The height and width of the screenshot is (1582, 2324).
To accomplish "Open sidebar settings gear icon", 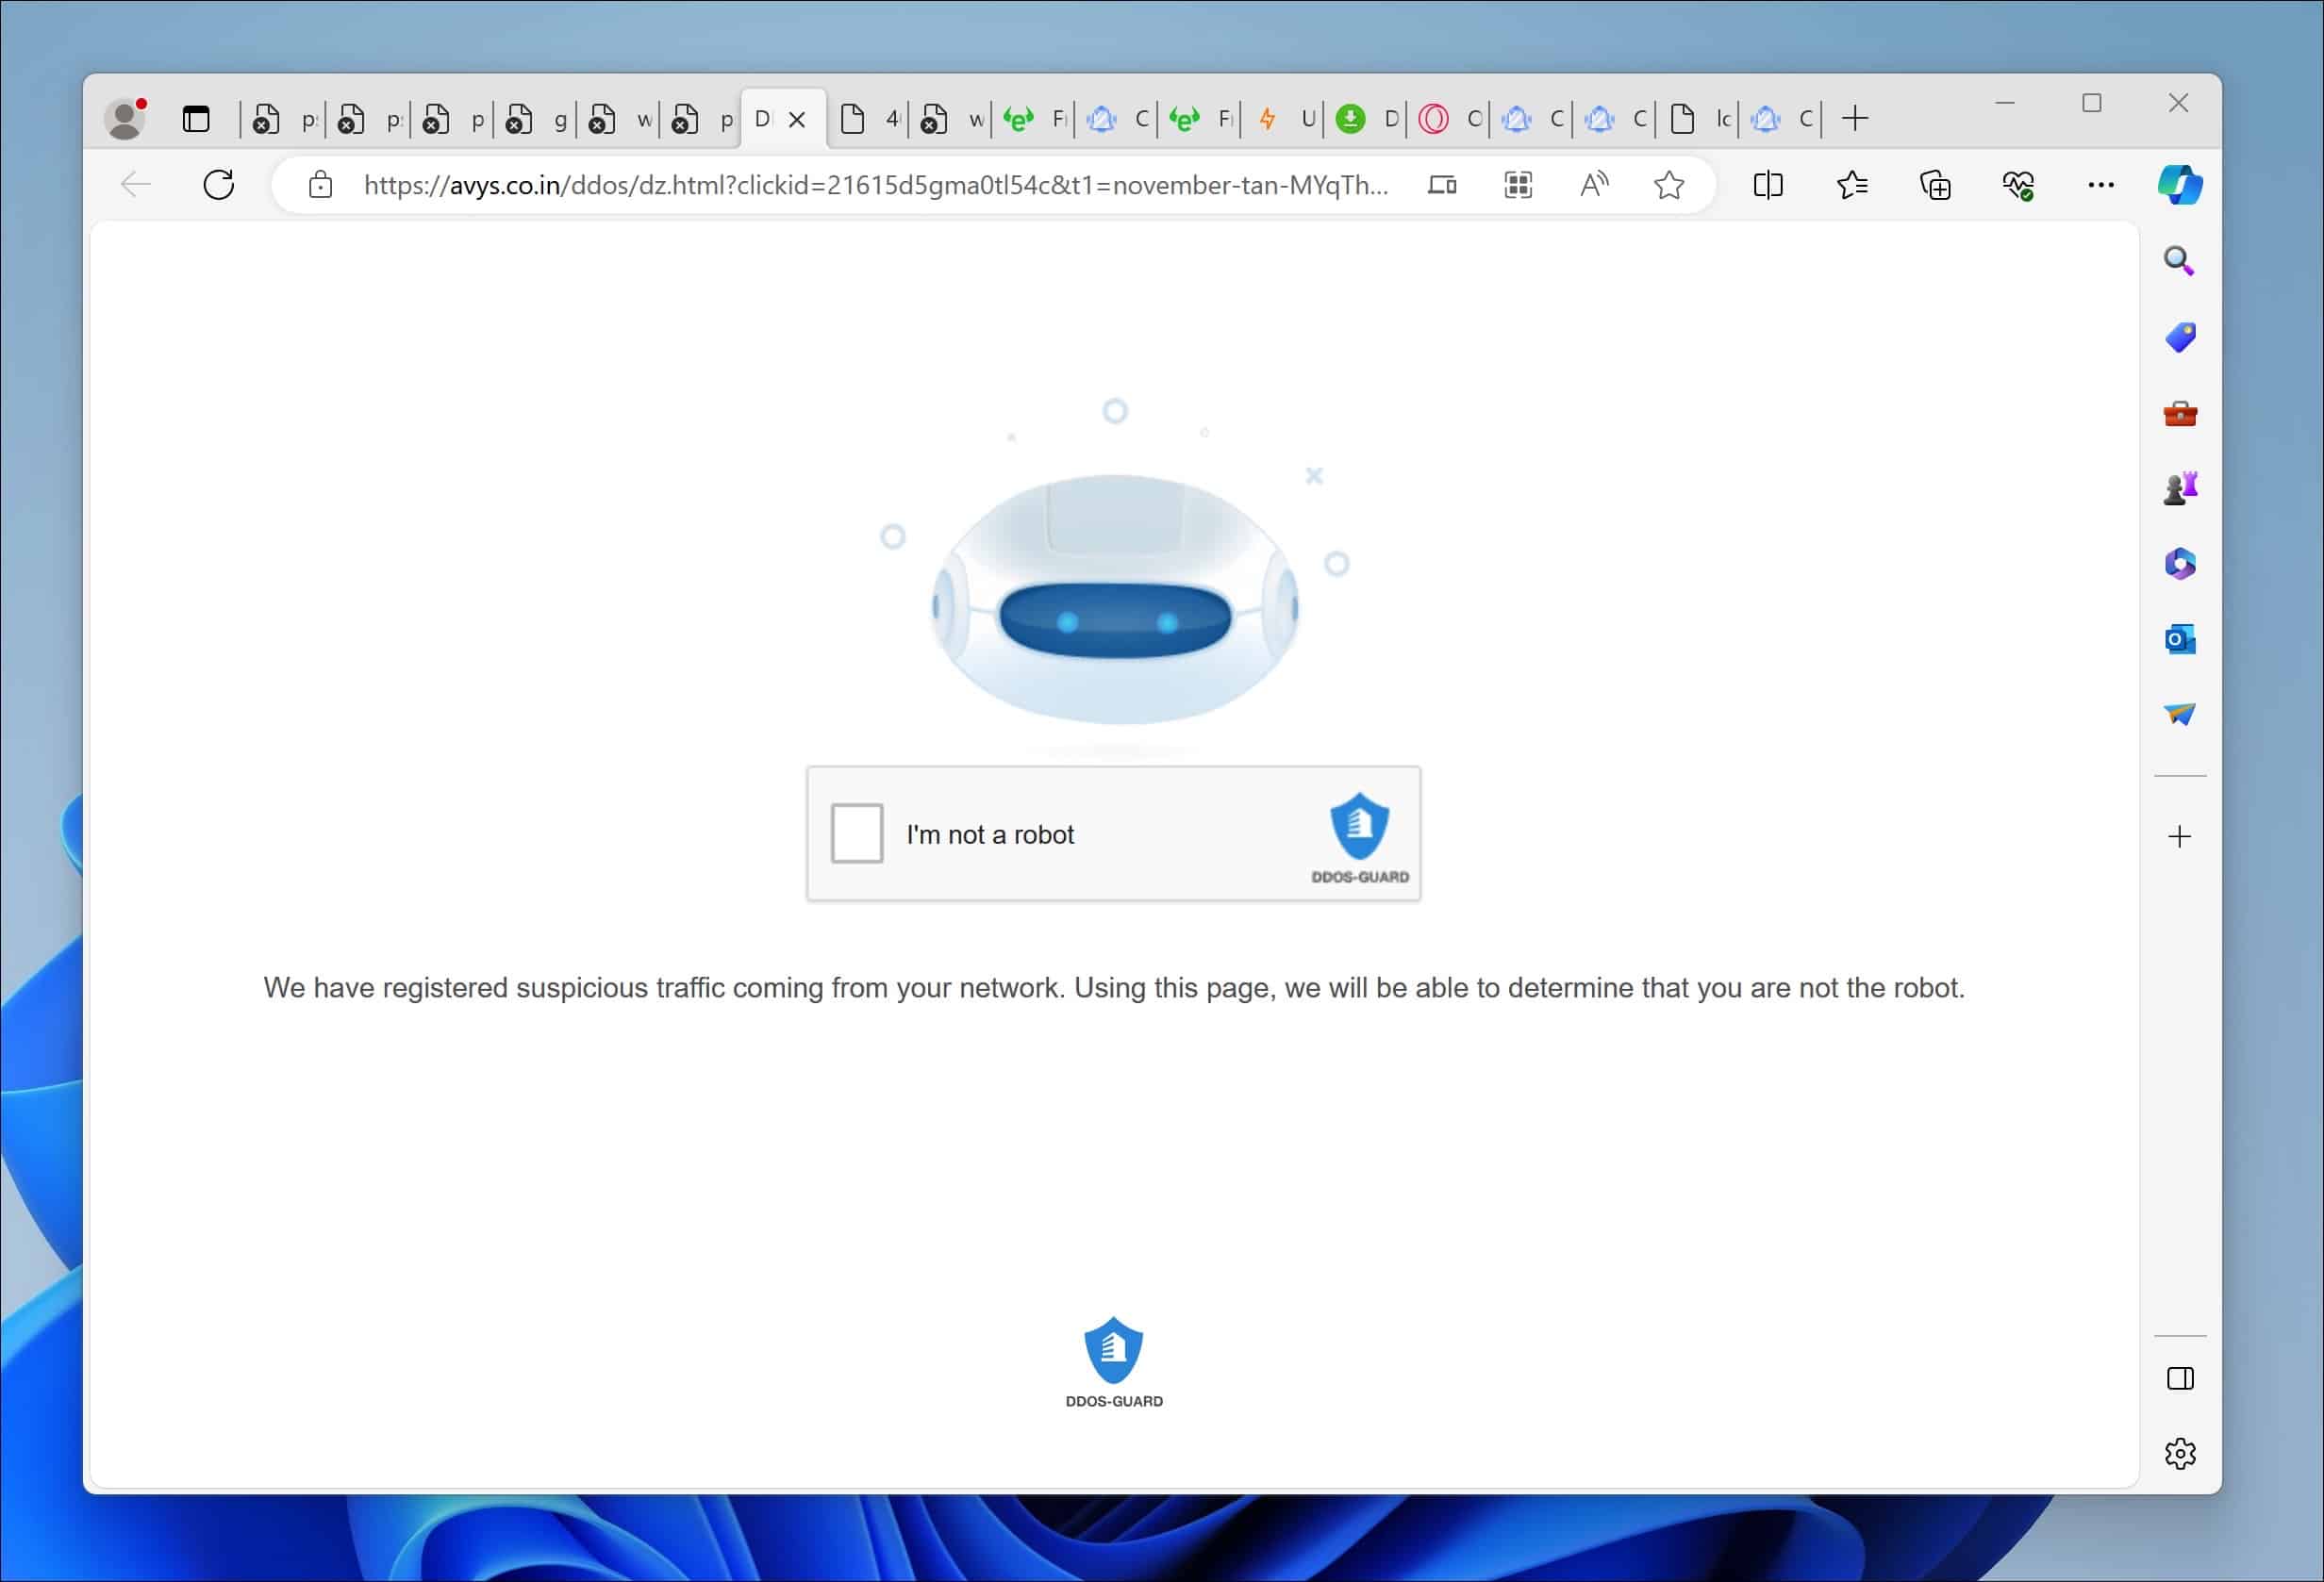I will 2180,1454.
